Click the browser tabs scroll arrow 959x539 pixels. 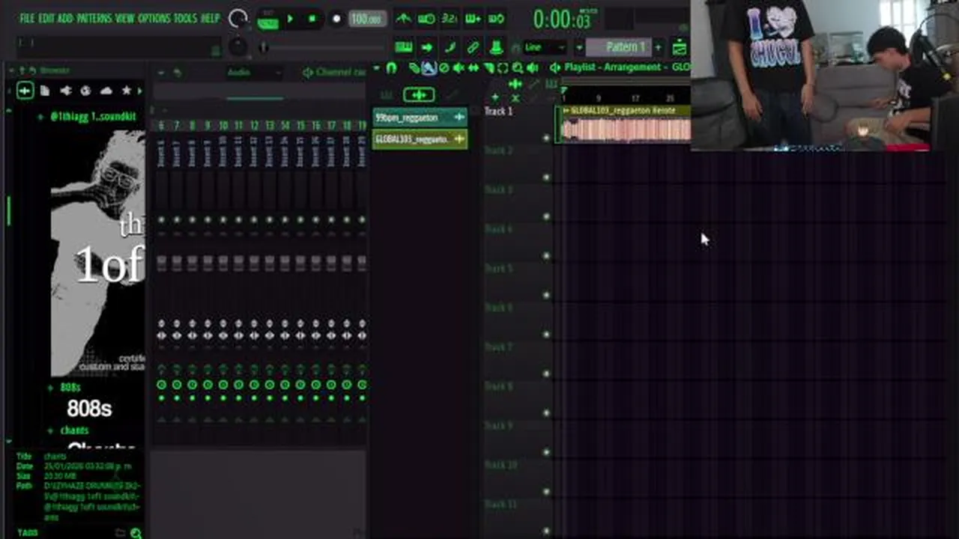(139, 91)
